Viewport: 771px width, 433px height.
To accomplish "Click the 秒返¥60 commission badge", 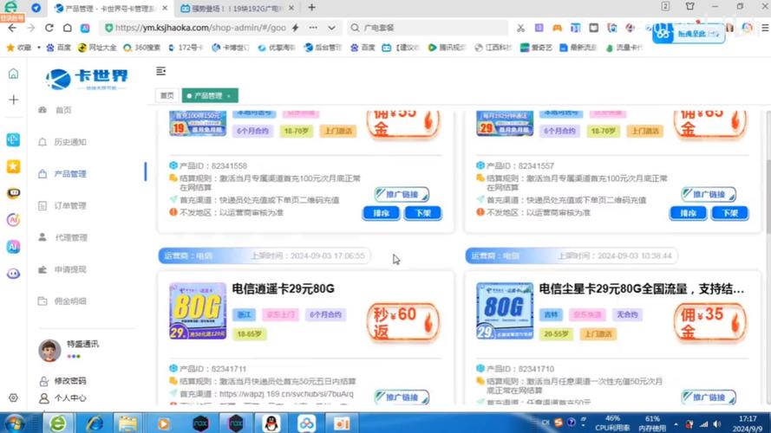I will 402,322.
